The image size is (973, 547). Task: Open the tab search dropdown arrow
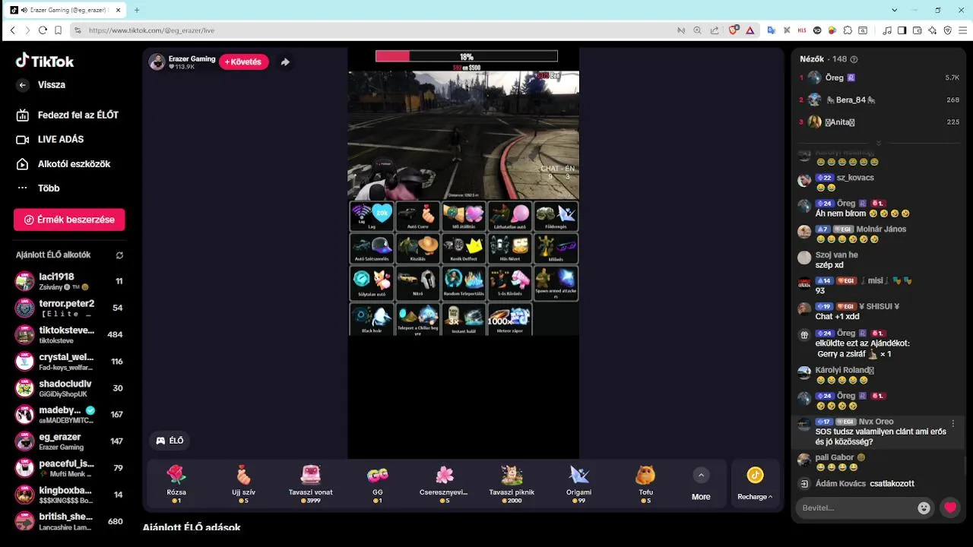click(895, 10)
